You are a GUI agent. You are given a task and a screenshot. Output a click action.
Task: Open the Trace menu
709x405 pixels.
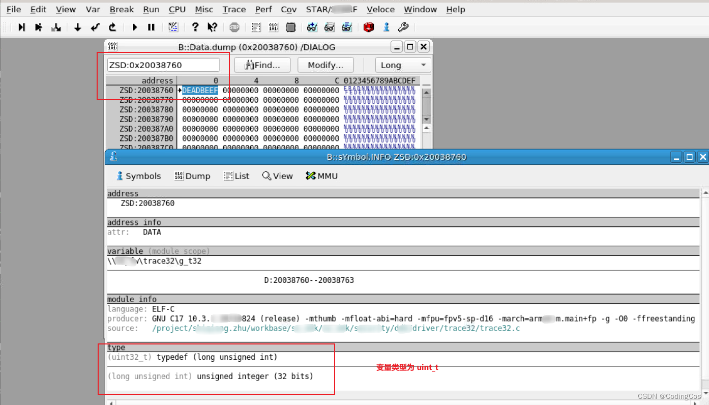point(234,9)
